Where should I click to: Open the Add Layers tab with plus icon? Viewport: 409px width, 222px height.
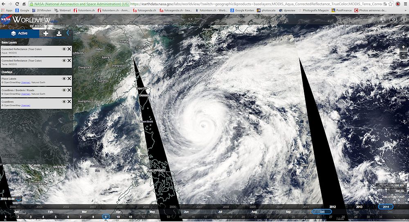pos(45,33)
